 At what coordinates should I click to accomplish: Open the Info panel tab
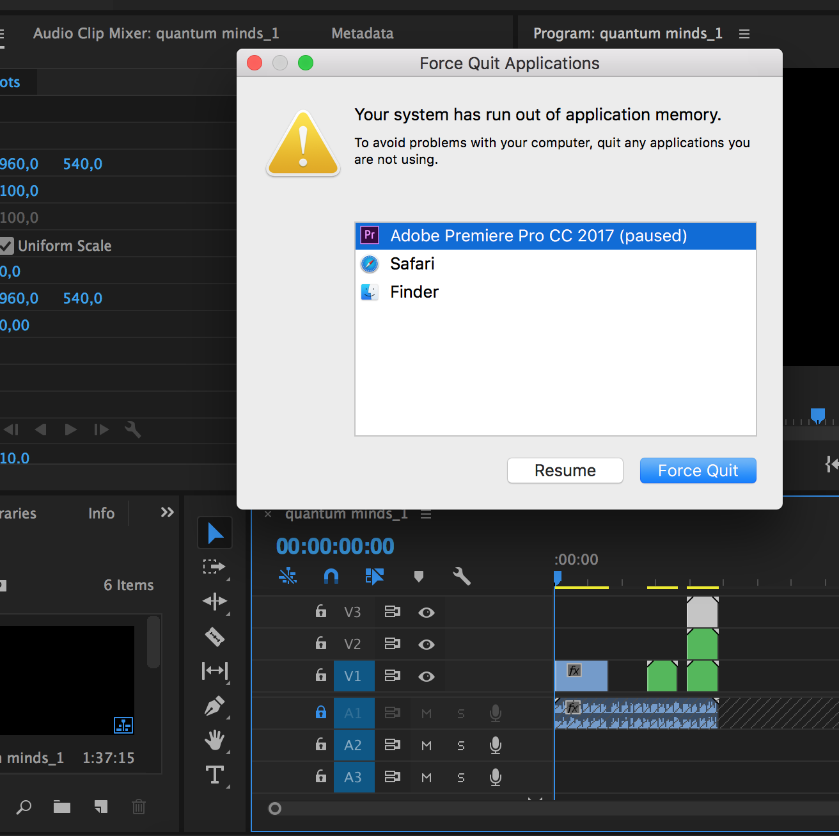tap(101, 513)
